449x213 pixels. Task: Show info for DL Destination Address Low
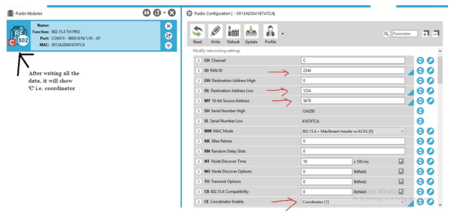click(x=199, y=91)
